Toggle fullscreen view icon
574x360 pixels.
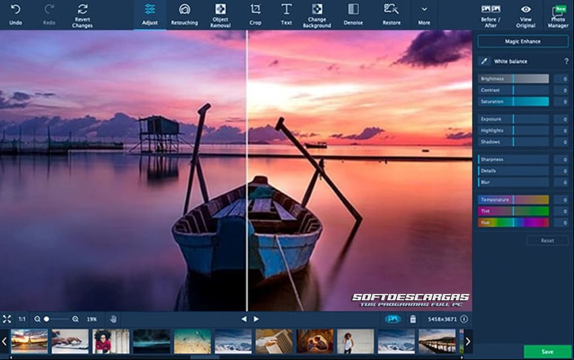(7, 319)
